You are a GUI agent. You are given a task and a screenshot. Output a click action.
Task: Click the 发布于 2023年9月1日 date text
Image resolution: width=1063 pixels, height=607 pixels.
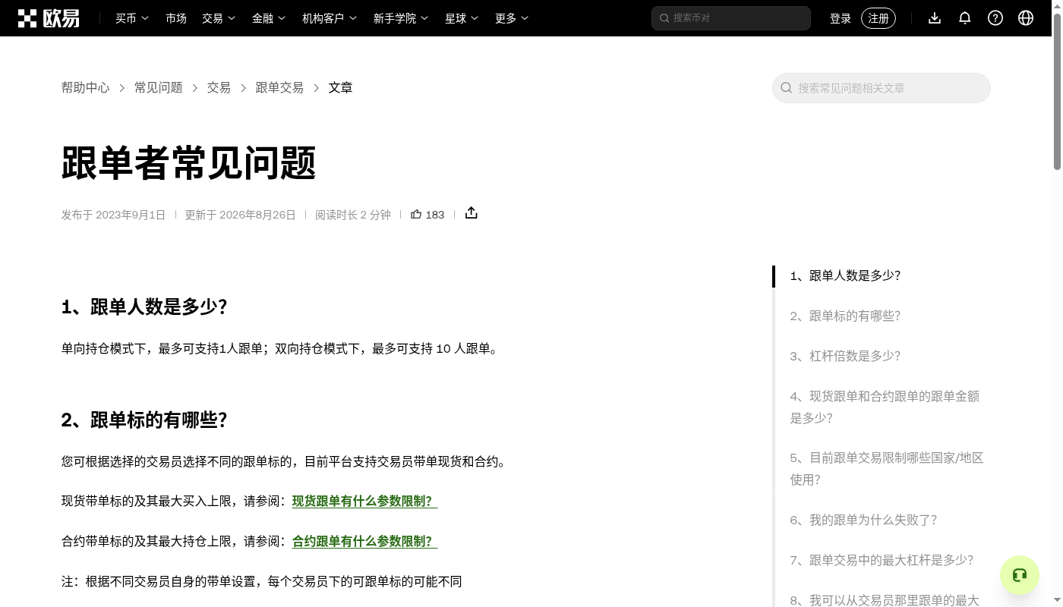click(113, 215)
